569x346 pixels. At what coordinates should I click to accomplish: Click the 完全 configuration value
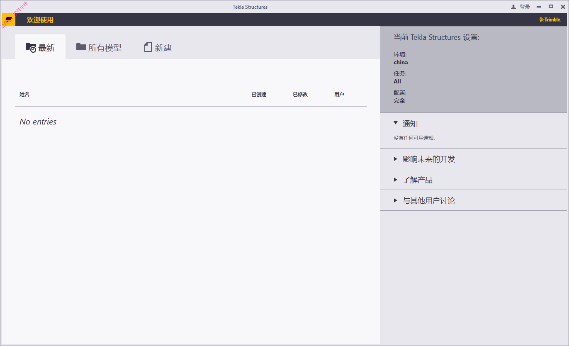point(399,100)
